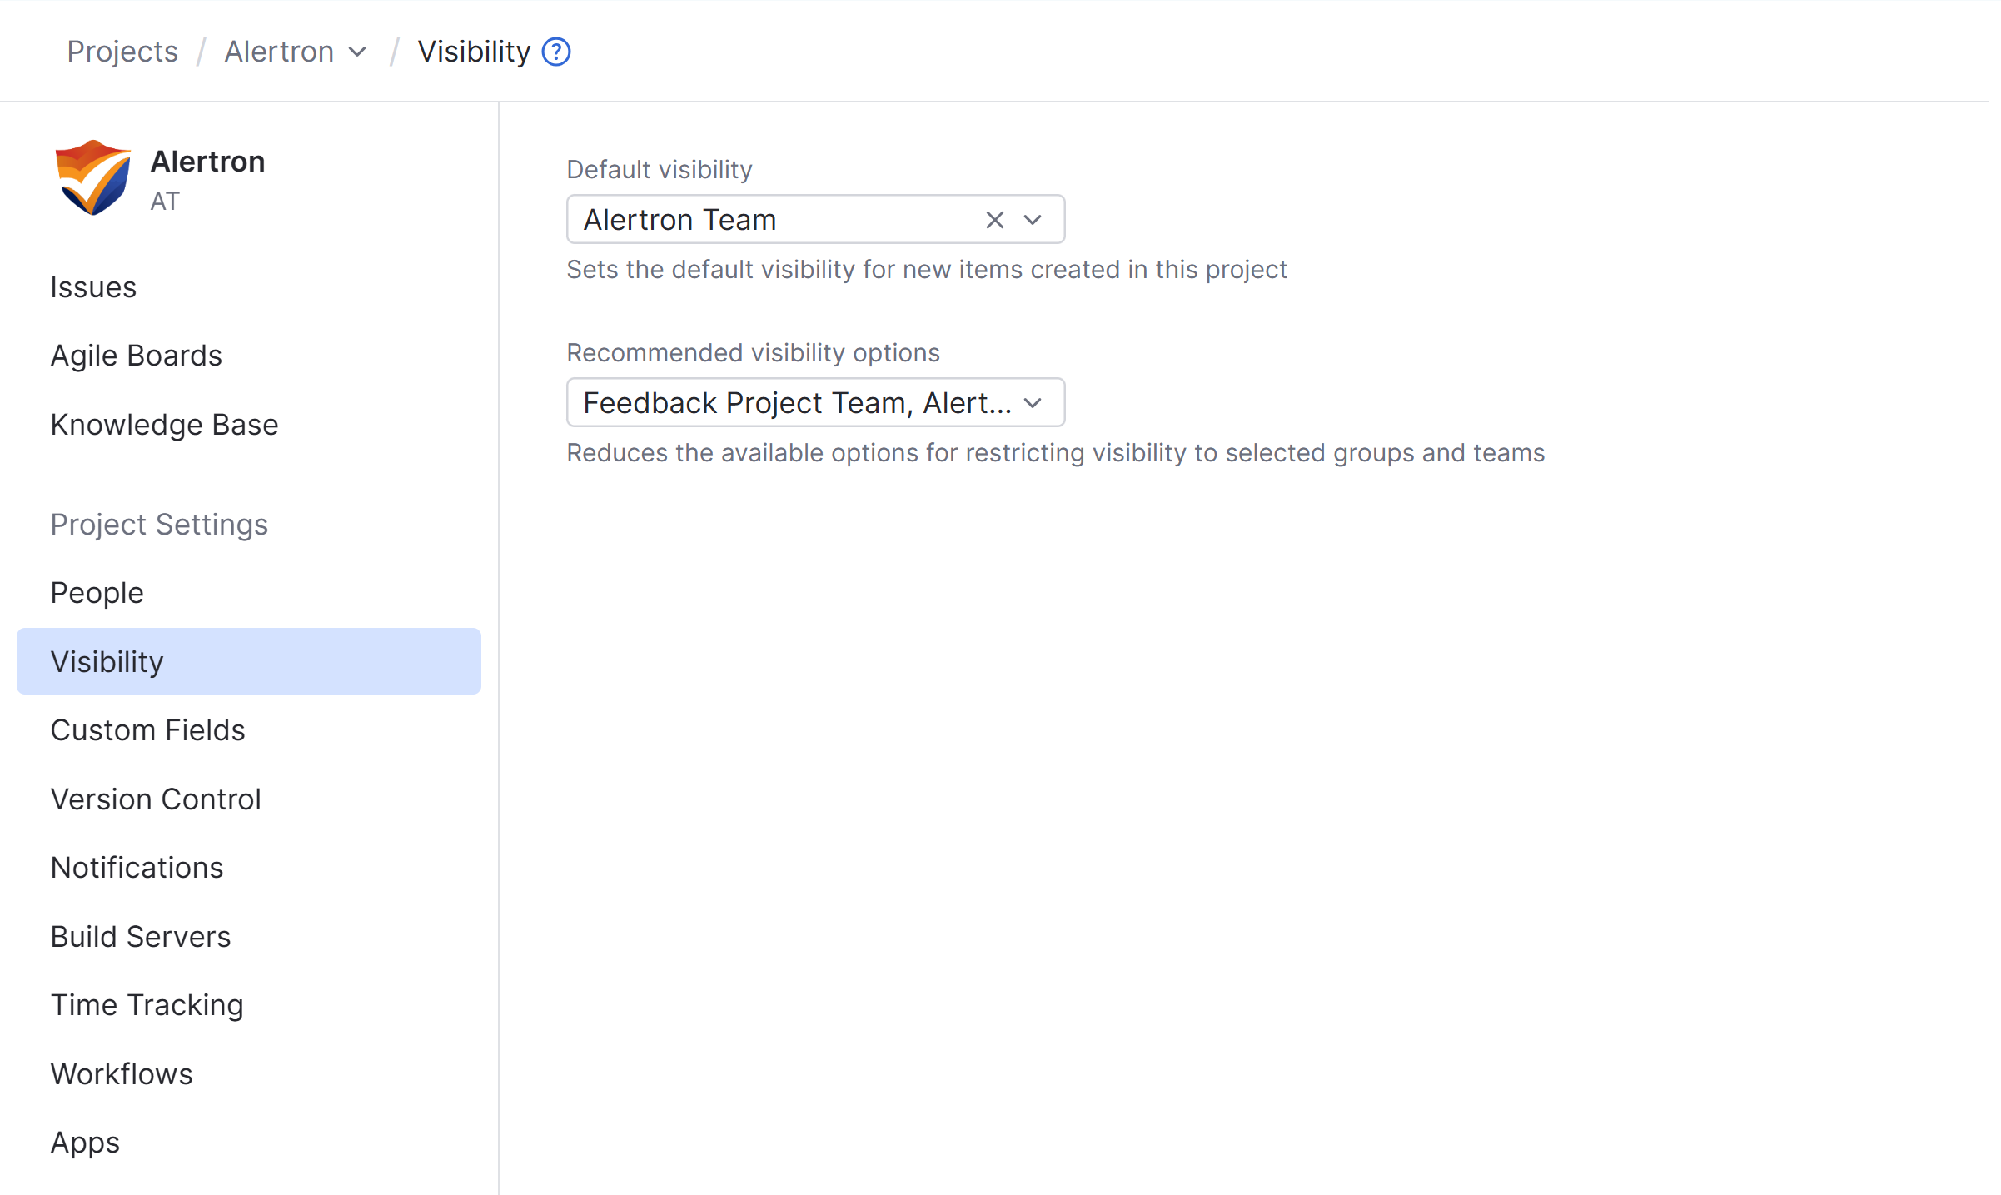Open the Notifications settings
Viewport: 2001px width, 1195px height.
137,867
